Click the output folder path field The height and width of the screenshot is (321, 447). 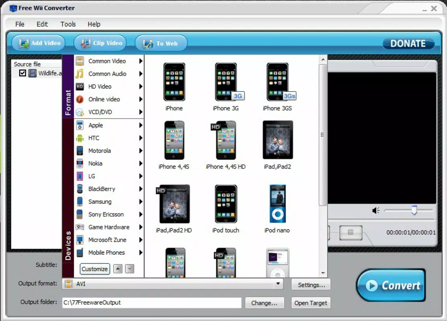click(152, 303)
